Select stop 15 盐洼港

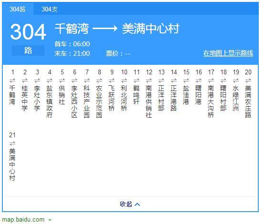(186, 95)
